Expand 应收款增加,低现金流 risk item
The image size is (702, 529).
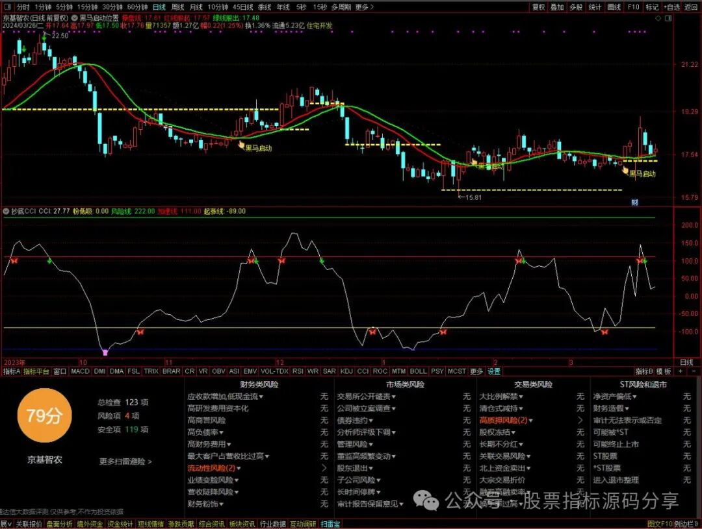pyautogui.click(x=225, y=397)
